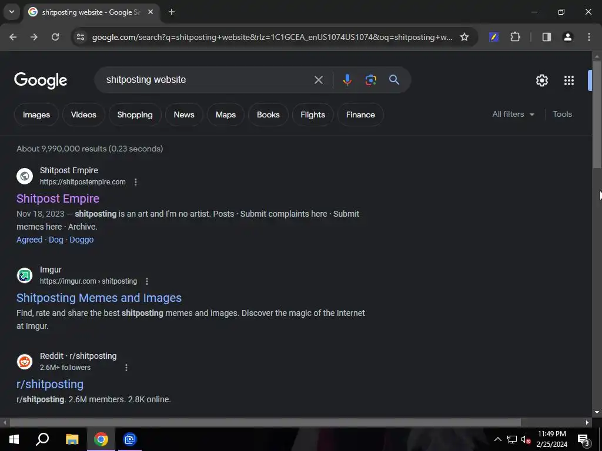Viewport: 602px width, 451px height.
Task: Bookmark this page with the star icon
Action: [464, 37]
